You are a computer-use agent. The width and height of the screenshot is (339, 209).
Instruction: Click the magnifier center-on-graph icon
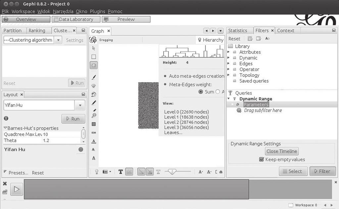click(94, 116)
